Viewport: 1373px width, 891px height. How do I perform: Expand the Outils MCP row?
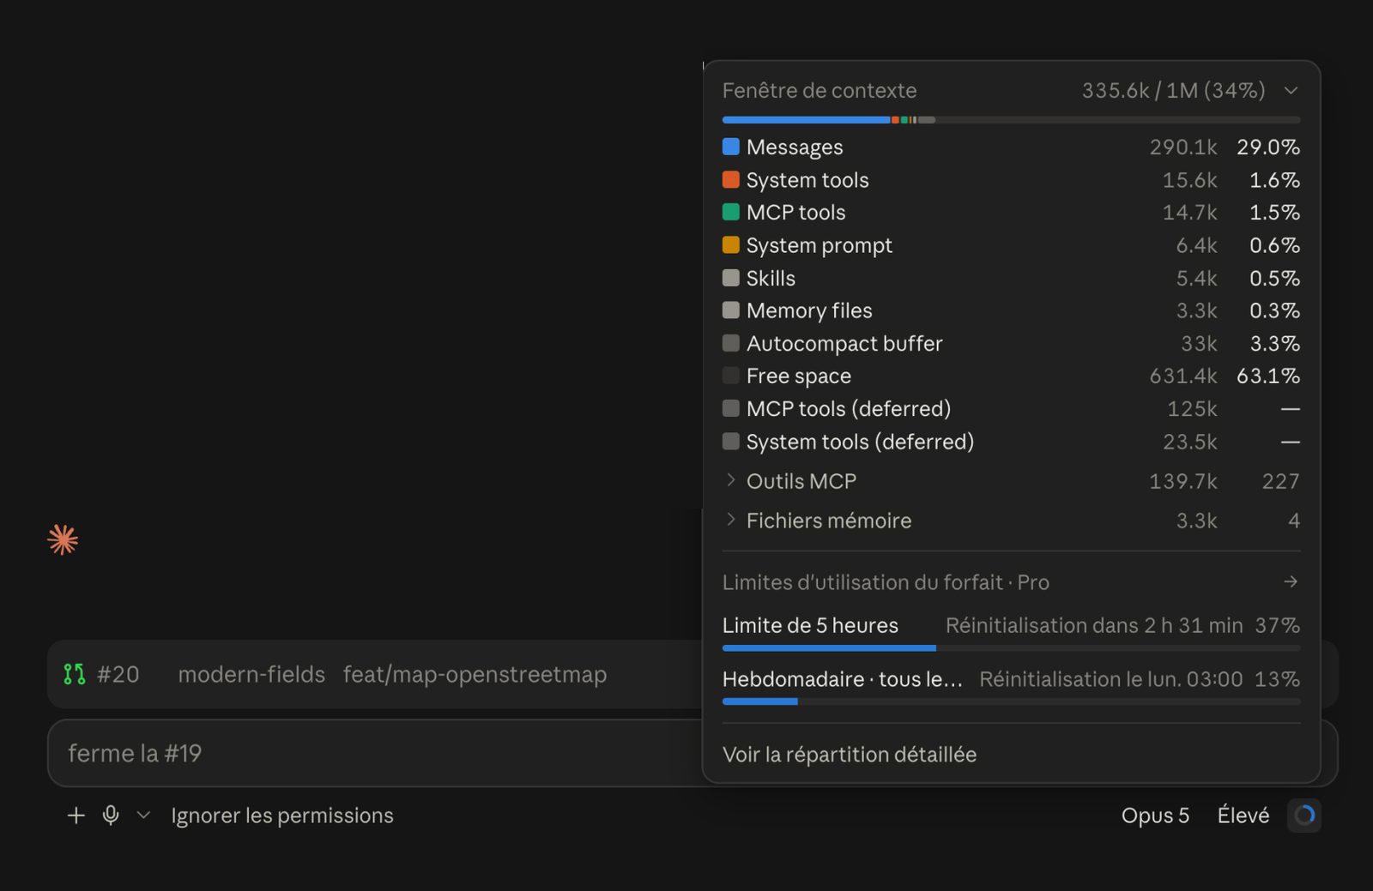pos(1011,481)
